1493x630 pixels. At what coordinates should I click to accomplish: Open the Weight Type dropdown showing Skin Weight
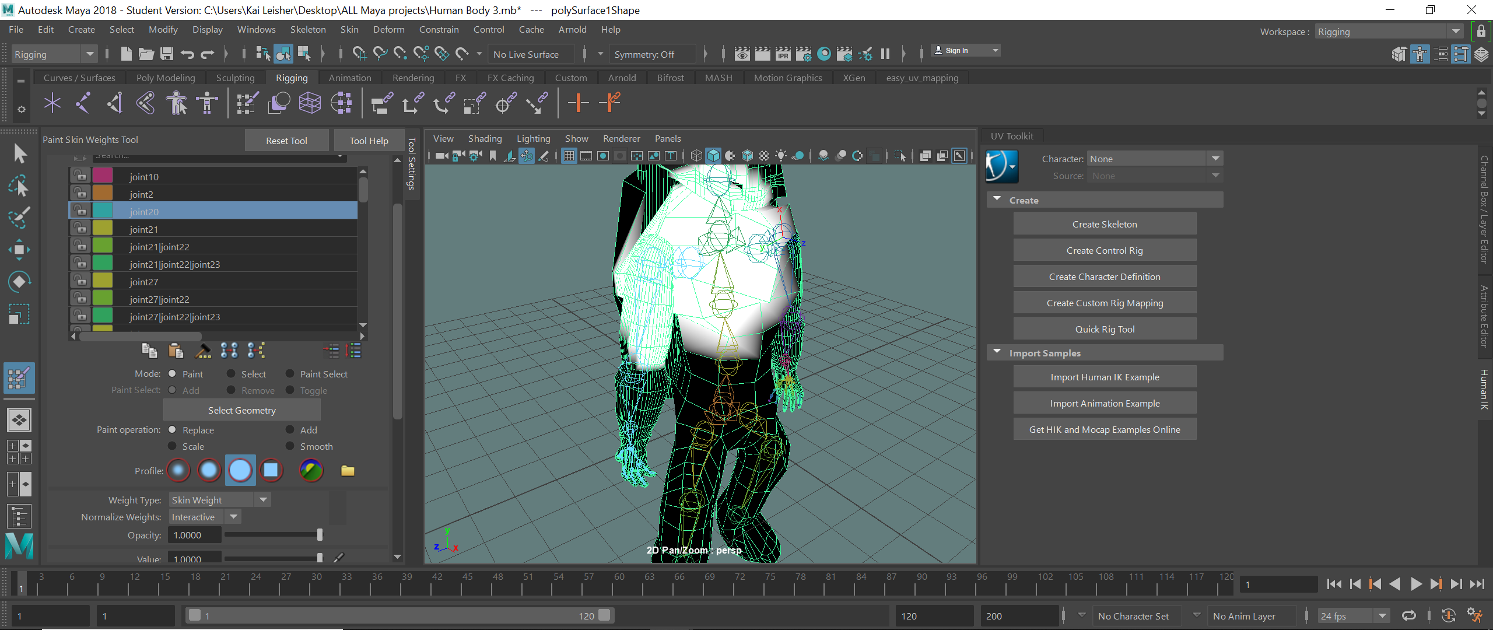pos(263,499)
